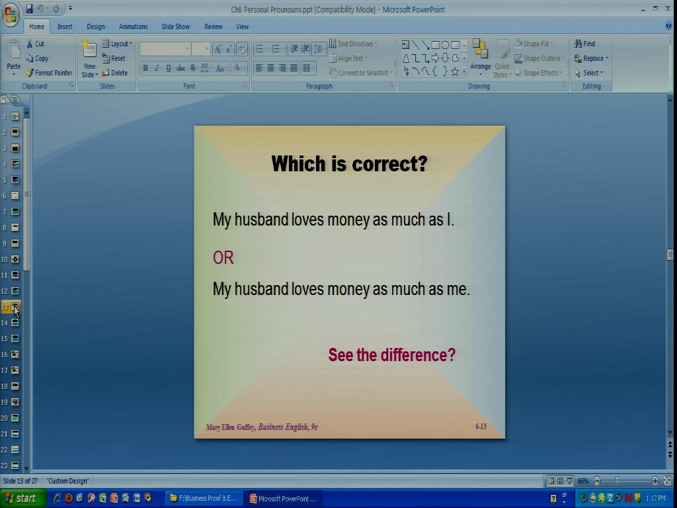Click the Cut scissors icon
Viewport: 677px width, 508px height.
point(30,44)
